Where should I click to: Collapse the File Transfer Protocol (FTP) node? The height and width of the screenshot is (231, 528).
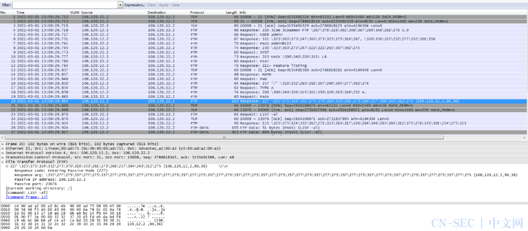3,161
